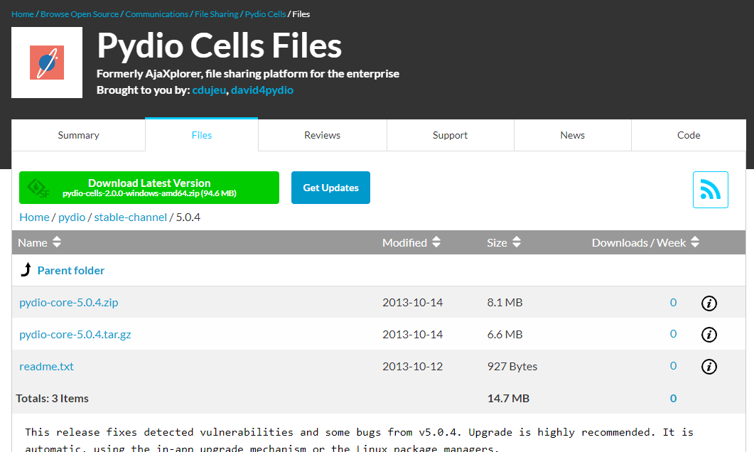Open Home in top breadcrumb

[x=23, y=14]
